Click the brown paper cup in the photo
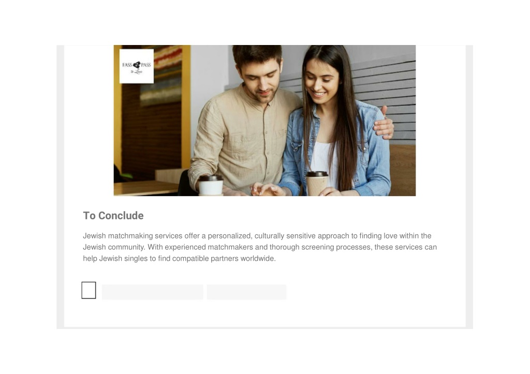Viewport: 530px width, 374px height. (317, 184)
